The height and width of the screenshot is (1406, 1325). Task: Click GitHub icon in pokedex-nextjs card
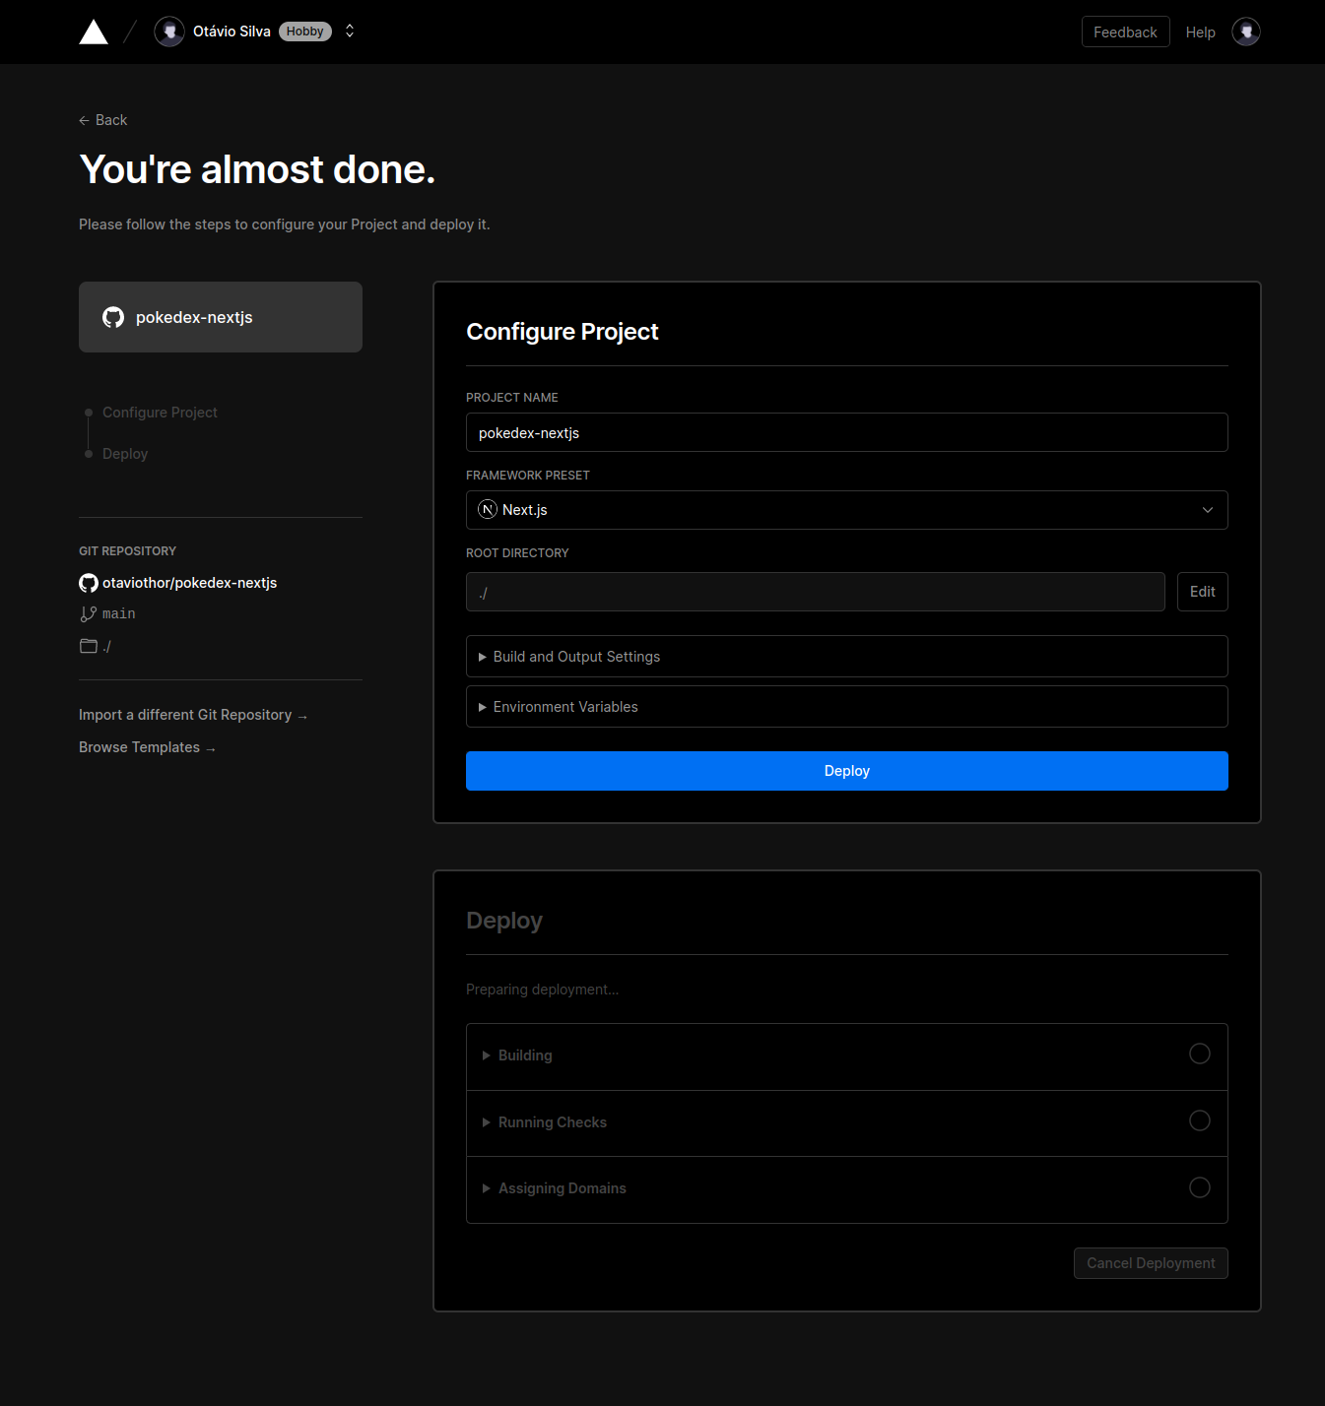click(113, 317)
